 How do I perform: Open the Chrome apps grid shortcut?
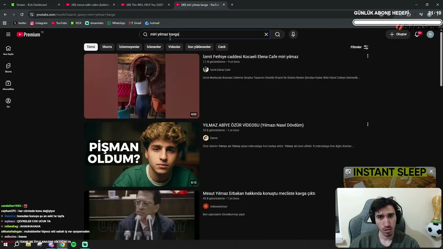4,23
